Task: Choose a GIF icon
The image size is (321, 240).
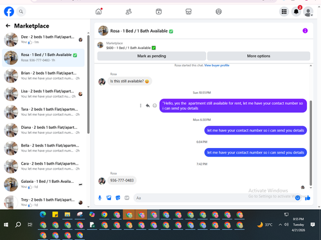Action: click(127, 198)
